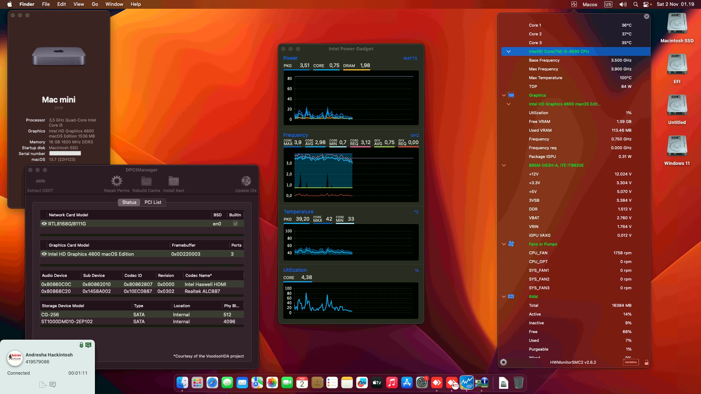
Task: Select ST1000DM010-2EP102 storage row
Action: [142, 321]
